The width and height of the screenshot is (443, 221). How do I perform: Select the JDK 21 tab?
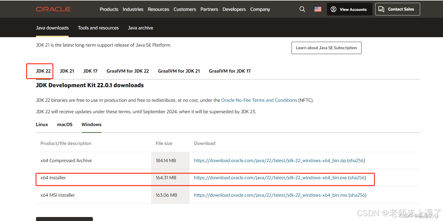(x=67, y=71)
